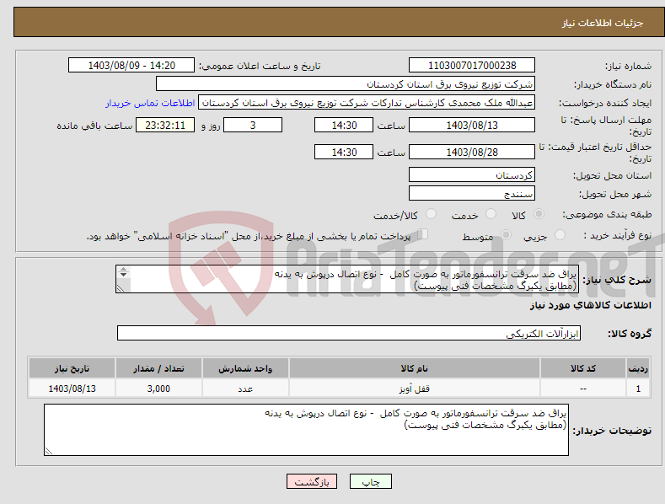The width and height of the screenshot is (665, 504).
Task: Click the price validity time 14:30 field
Action: (x=344, y=152)
